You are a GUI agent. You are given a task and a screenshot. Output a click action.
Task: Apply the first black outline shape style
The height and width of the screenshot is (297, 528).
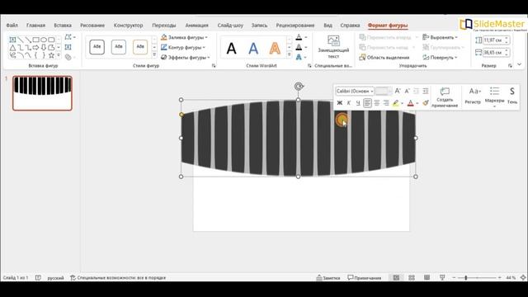pyautogui.click(x=97, y=47)
